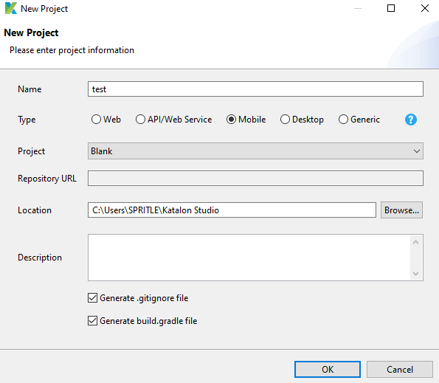439x383 pixels.
Task: Open the Project template dropdown showing Blank
Action: pos(255,151)
